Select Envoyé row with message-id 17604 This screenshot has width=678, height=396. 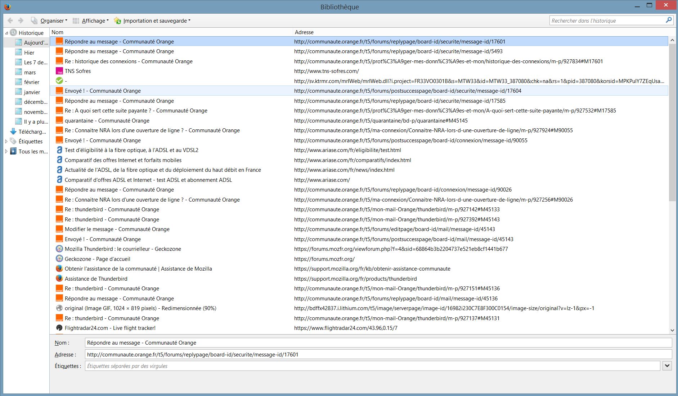tap(359, 91)
